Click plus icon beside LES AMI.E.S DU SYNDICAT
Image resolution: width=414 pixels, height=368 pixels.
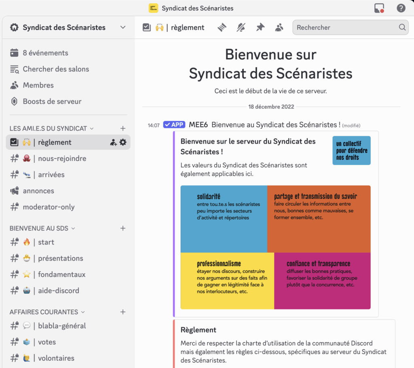point(123,128)
